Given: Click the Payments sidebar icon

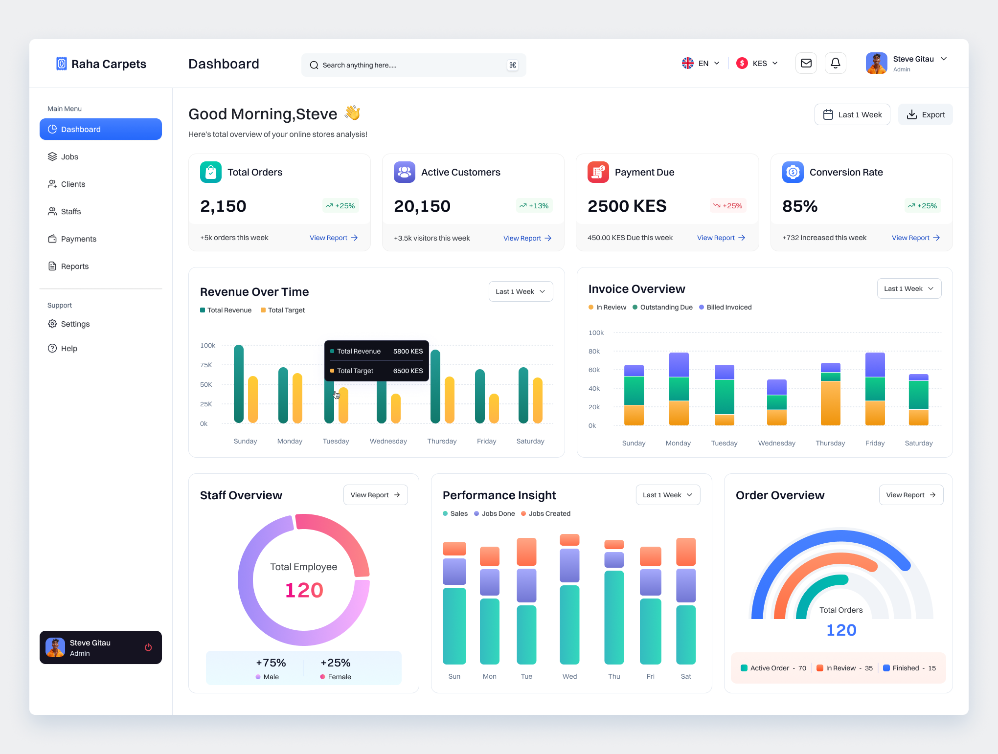Looking at the screenshot, I should point(53,239).
